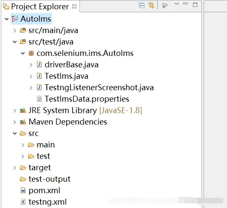Click the Maven Dependencies library icon
227x208 pixels.
click(x=23, y=122)
